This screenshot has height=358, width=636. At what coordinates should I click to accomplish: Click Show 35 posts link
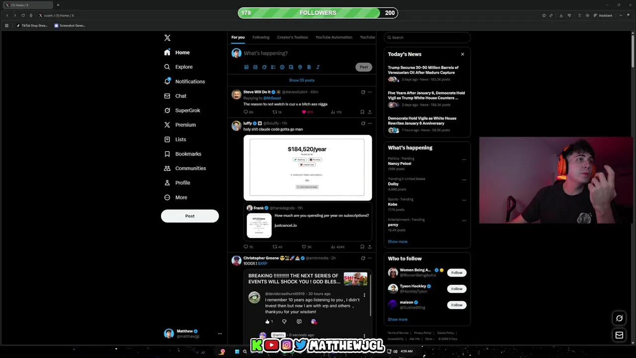pos(302,80)
